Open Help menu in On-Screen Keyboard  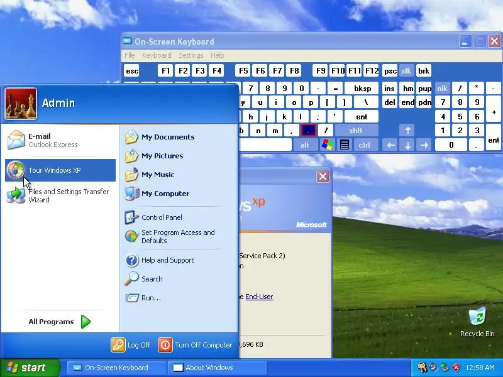tap(217, 55)
